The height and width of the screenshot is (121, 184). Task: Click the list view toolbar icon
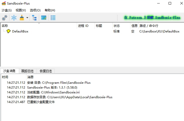coord(53,18)
